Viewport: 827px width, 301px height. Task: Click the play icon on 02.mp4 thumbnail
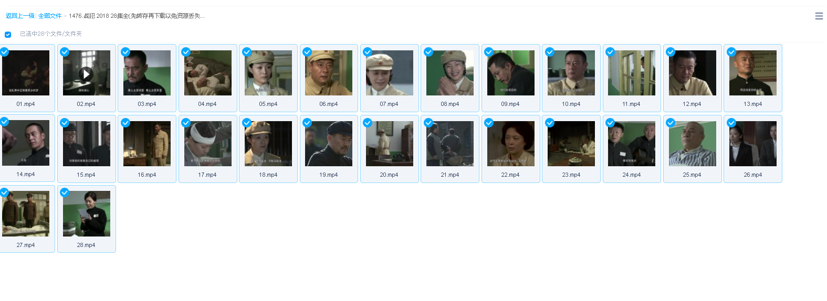86,74
